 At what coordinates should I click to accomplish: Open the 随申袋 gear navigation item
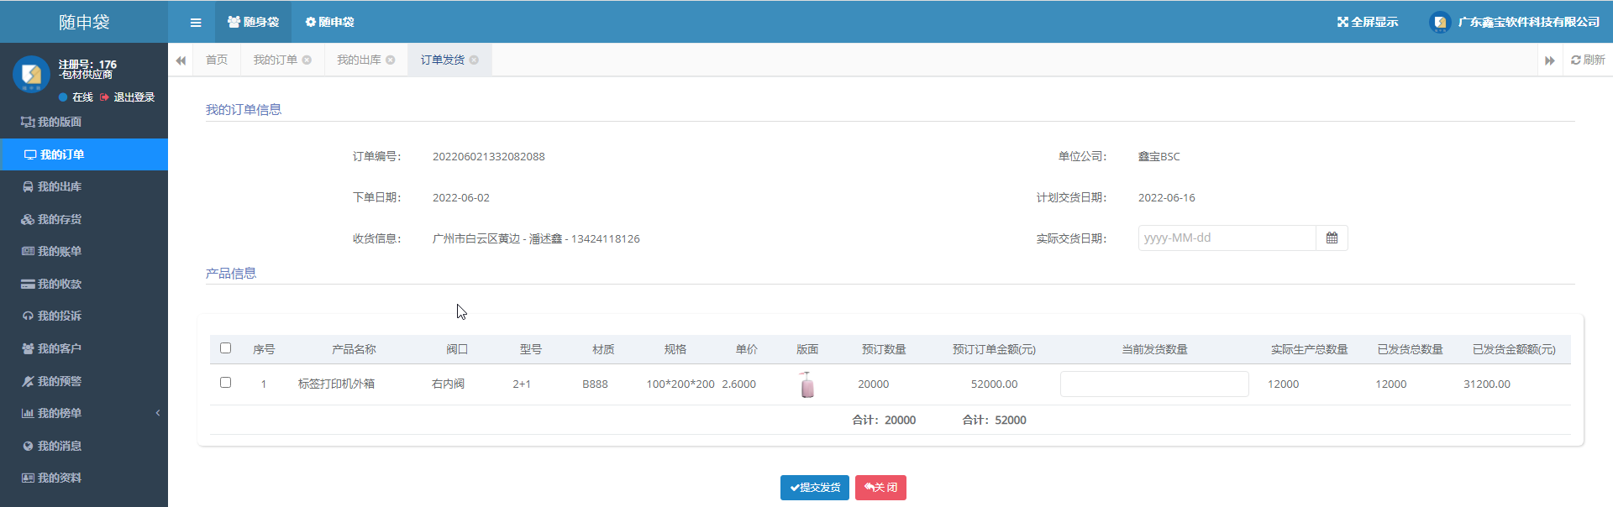(x=329, y=22)
